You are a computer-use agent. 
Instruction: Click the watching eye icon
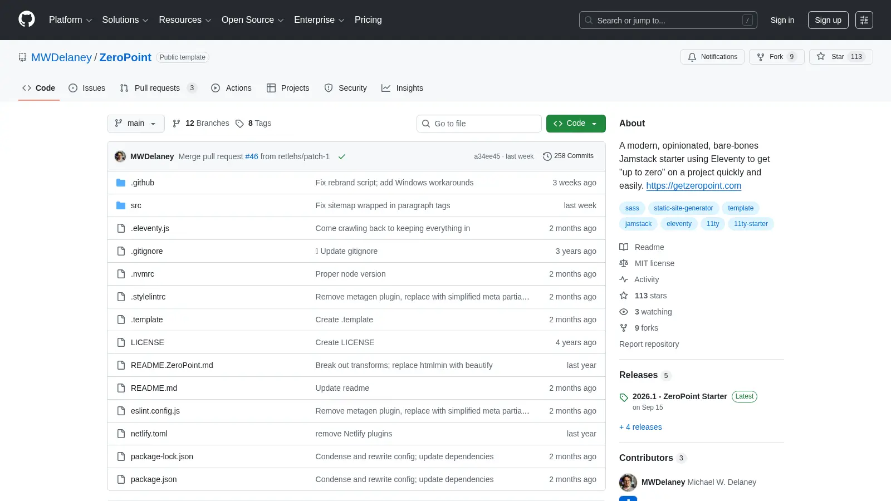click(624, 312)
